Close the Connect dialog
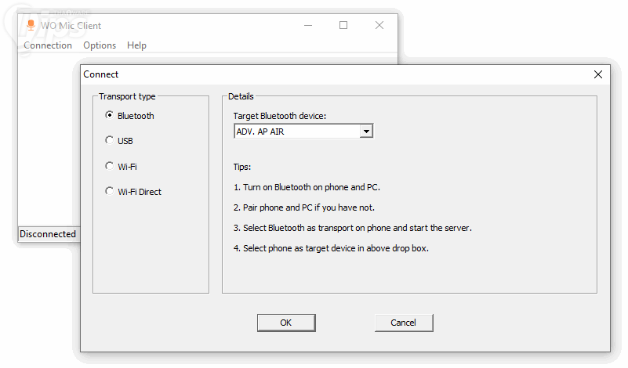Screen dimensions: 628x368 coord(598,74)
